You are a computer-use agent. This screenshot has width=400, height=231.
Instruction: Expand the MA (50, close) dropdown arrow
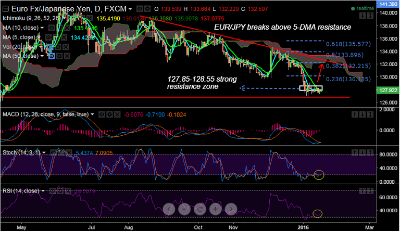42,56
